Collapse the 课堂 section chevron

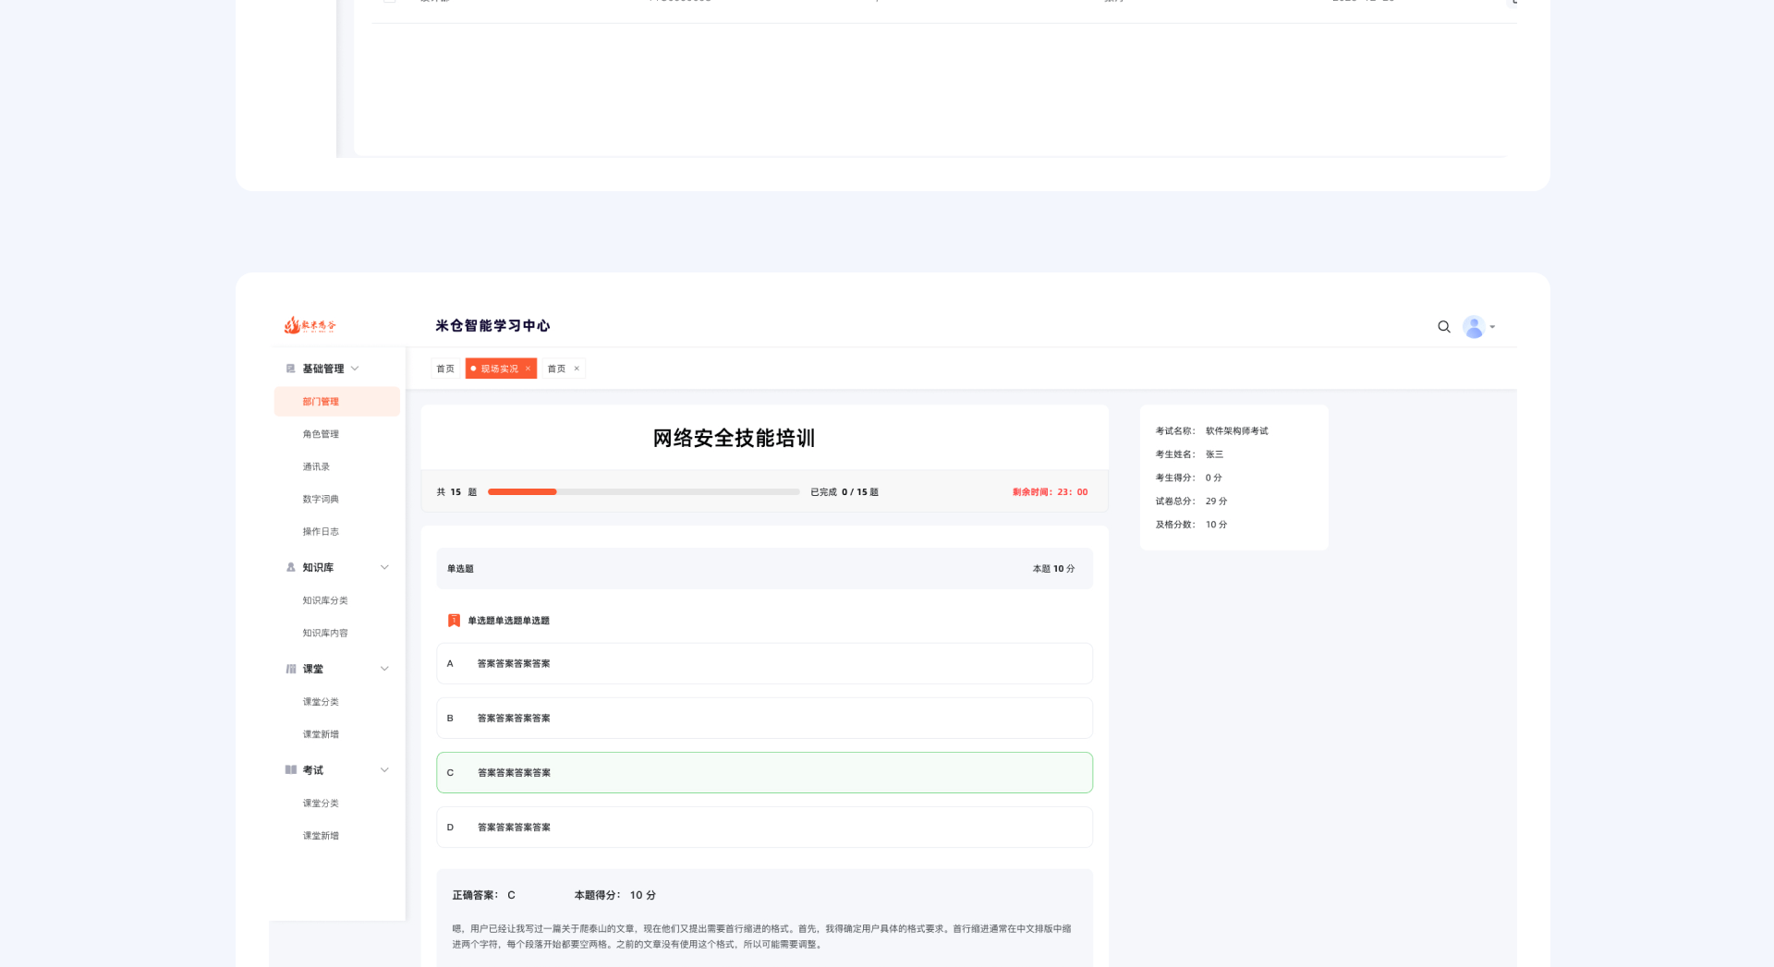click(x=384, y=669)
